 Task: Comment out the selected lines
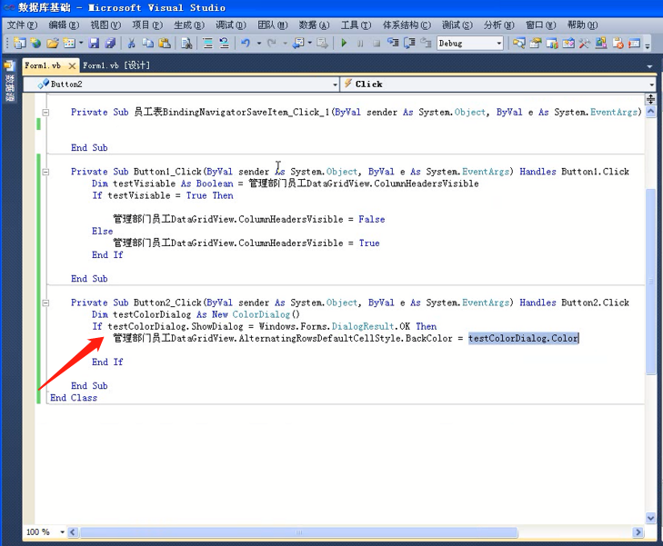point(207,43)
